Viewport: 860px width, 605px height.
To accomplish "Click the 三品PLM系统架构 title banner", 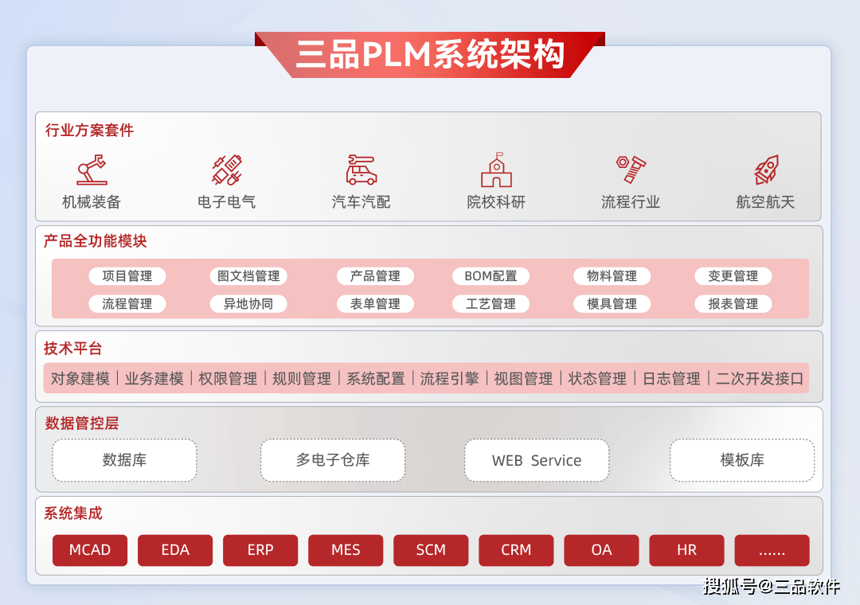I will (431, 54).
